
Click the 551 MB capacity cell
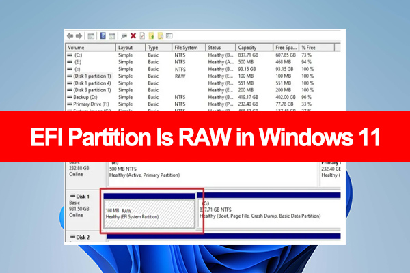point(246,83)
